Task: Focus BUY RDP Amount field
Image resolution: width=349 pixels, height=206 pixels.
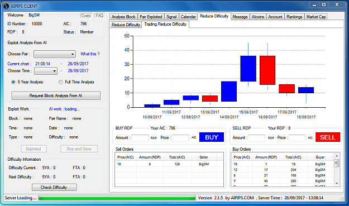Action: point(140,138)
